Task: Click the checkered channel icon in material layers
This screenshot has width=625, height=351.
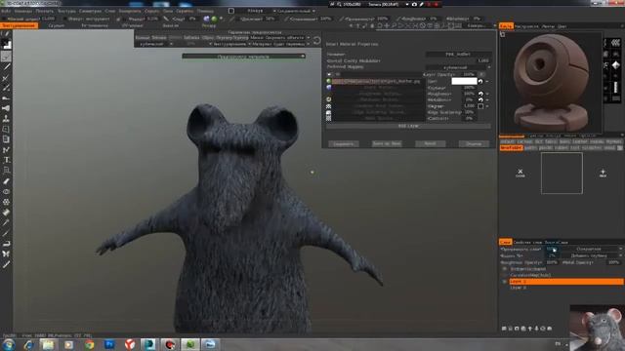Action: 329,106
